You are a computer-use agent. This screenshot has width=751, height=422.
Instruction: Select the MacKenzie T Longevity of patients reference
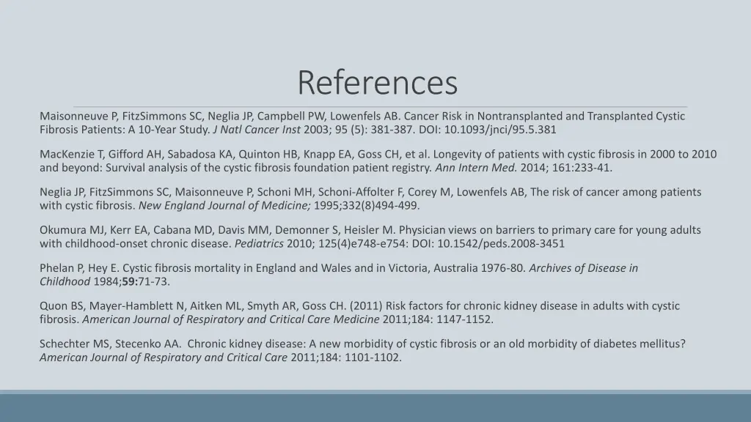click(x=378, y=160)
